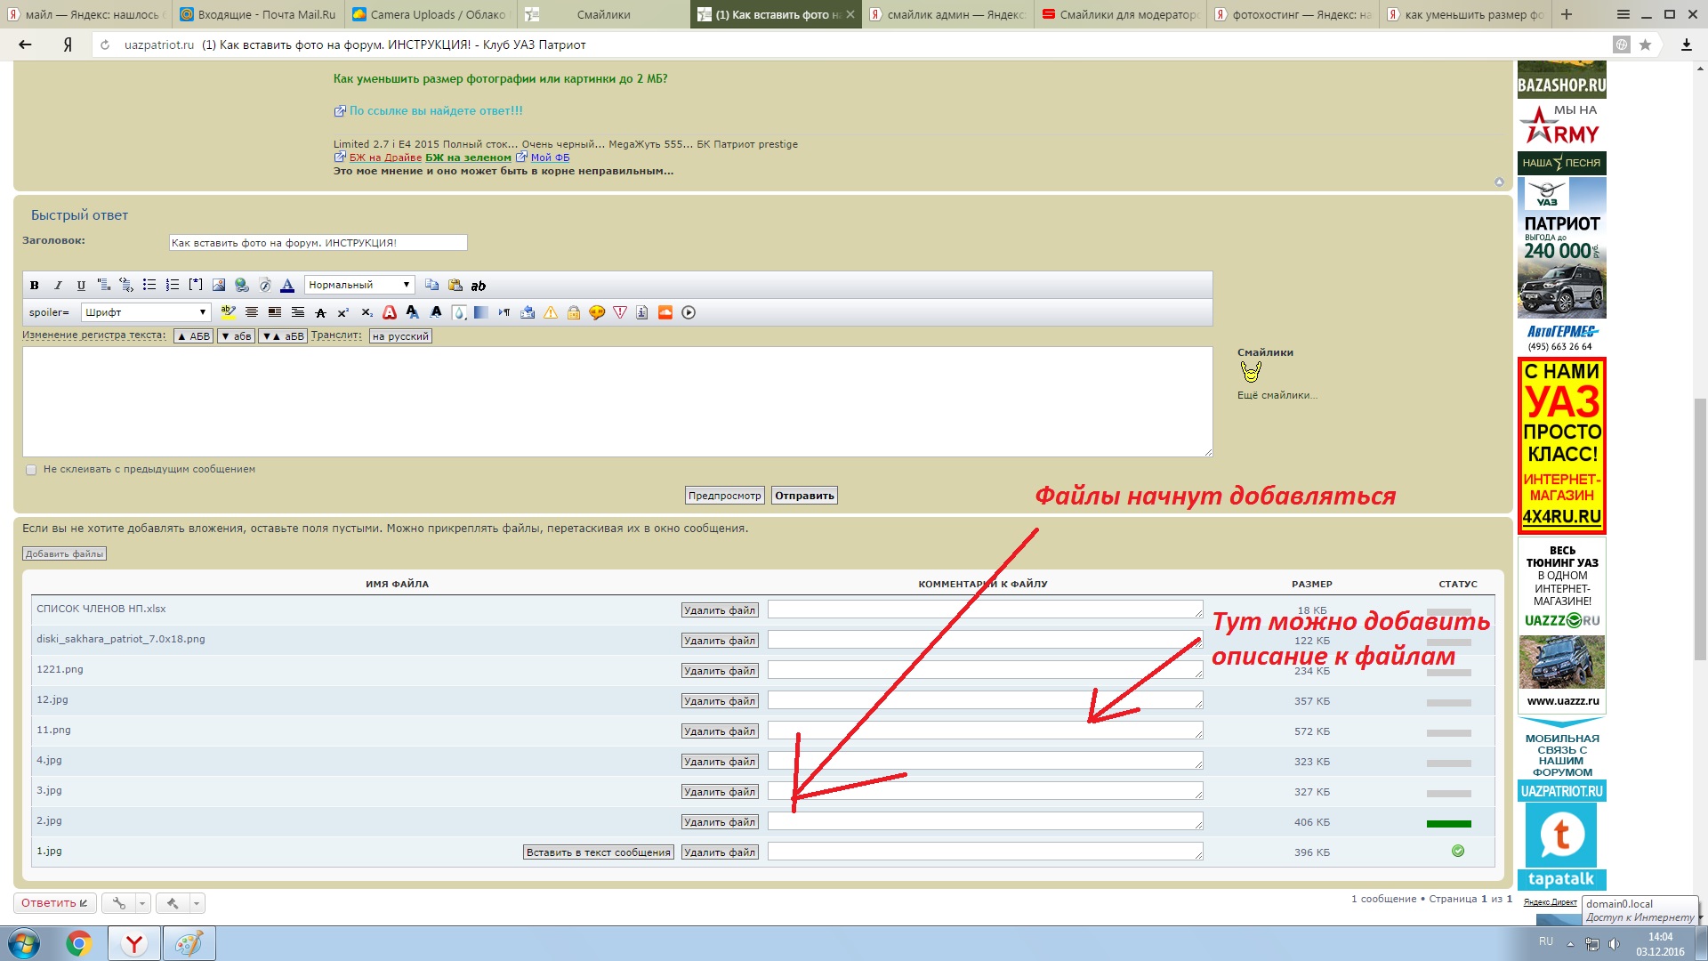Click 'Добавить файлы' button
Image resolution: width=1708 pixels, height=961 pixels.
(x=64, y=554)
